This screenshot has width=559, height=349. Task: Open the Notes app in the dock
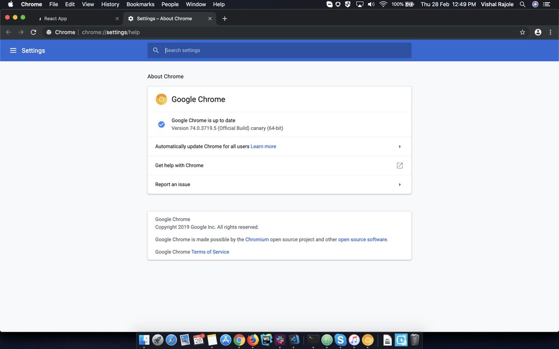[212, 340]
